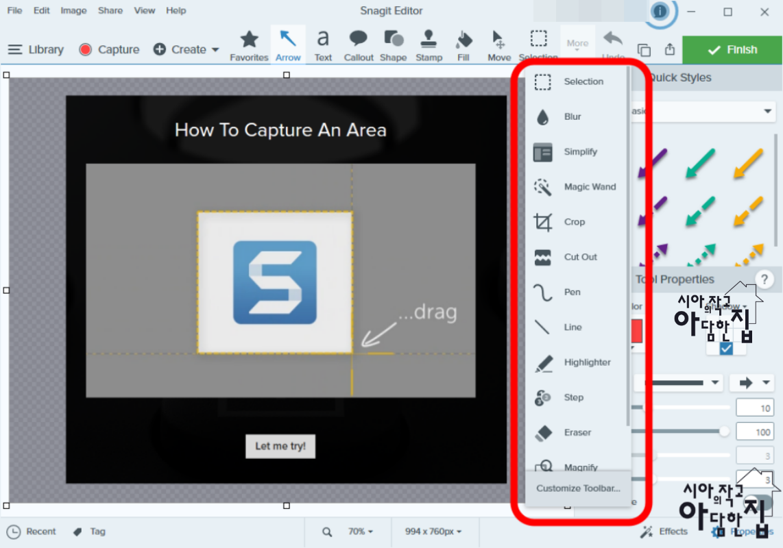Pick the Pen tool in the list
Viewport: 783px width, 548px height.
[576, 292]
